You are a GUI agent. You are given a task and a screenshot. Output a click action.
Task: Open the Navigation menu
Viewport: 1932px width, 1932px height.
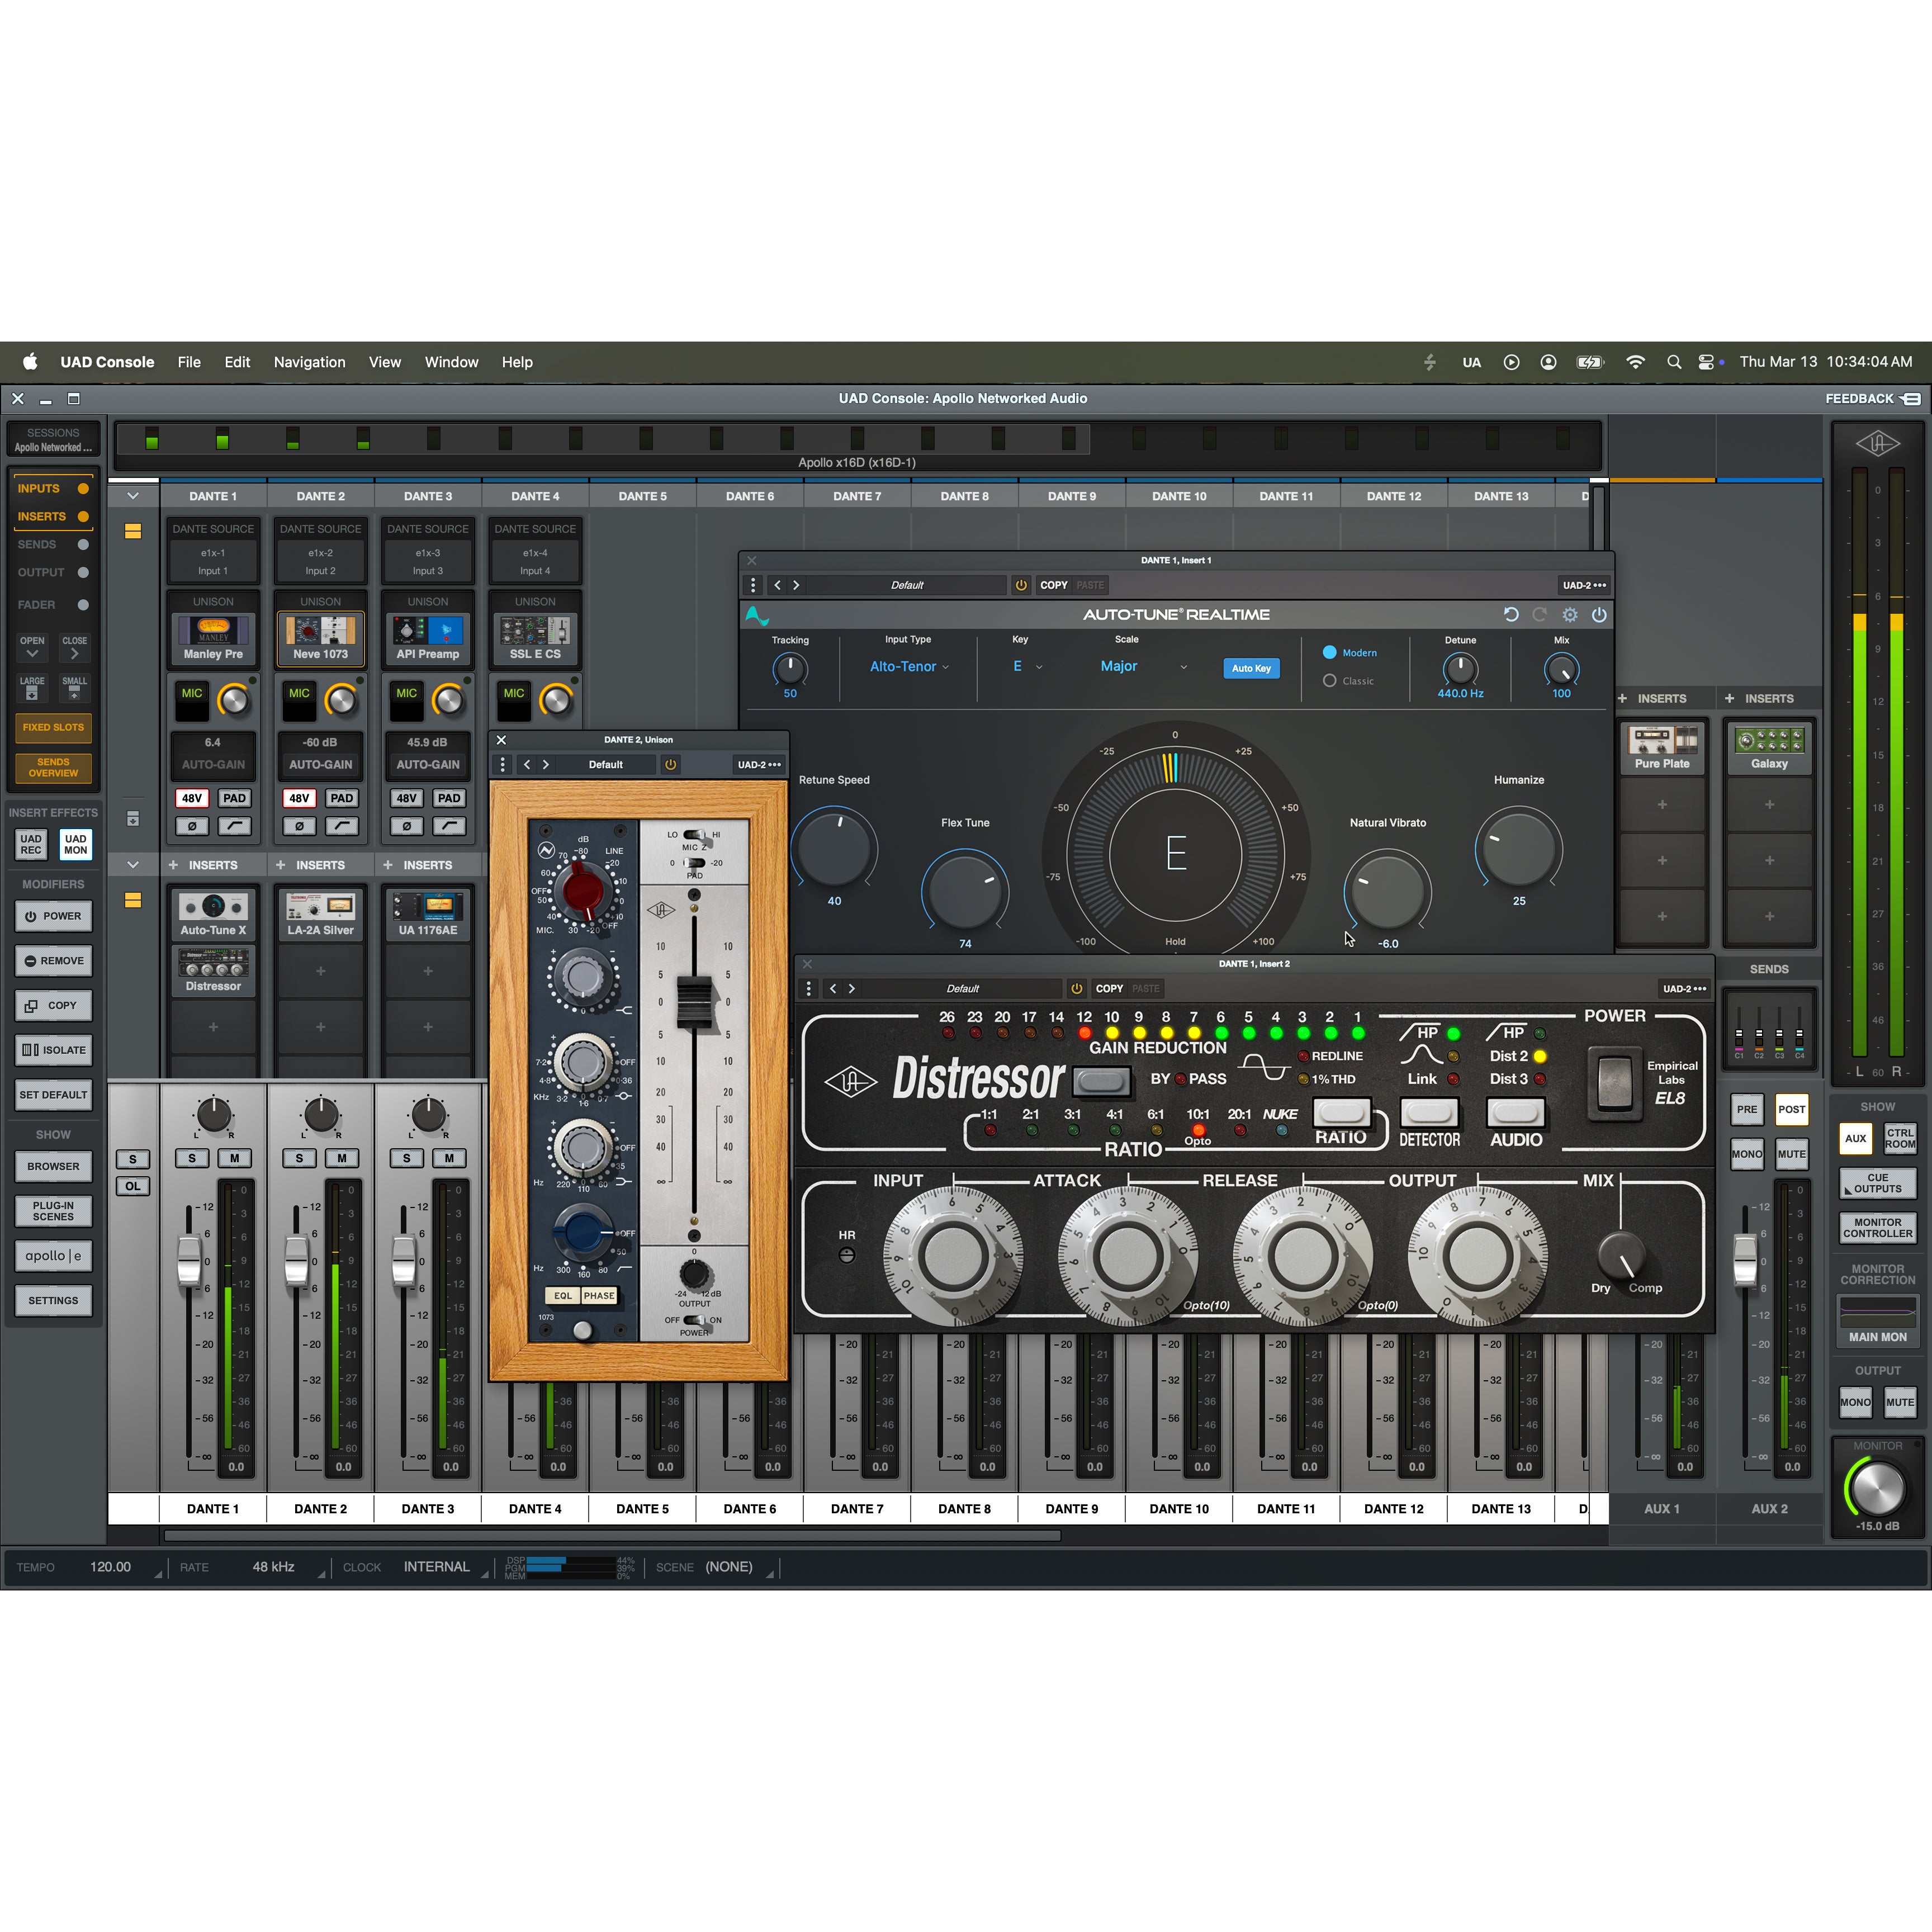coord(309,362)
